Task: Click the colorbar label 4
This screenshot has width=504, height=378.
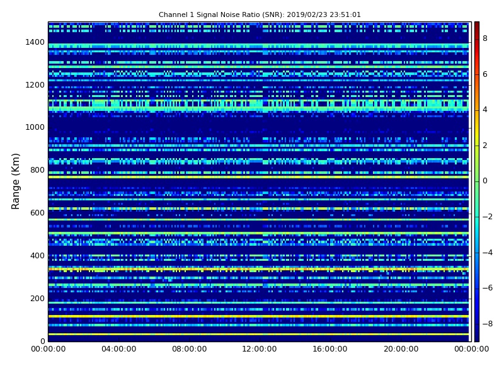Action: 485,110
